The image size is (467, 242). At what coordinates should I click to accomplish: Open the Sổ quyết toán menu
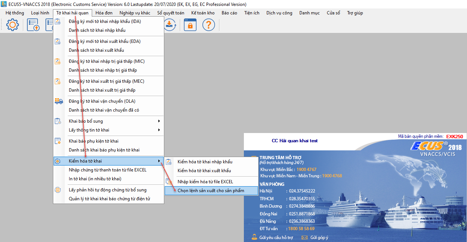pos(171,13)
